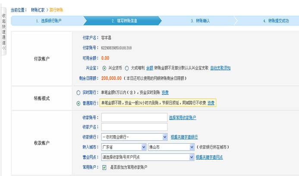Focus the 收款户名 text field
Screen dimensions: 299x176
(x=134, y=127)
